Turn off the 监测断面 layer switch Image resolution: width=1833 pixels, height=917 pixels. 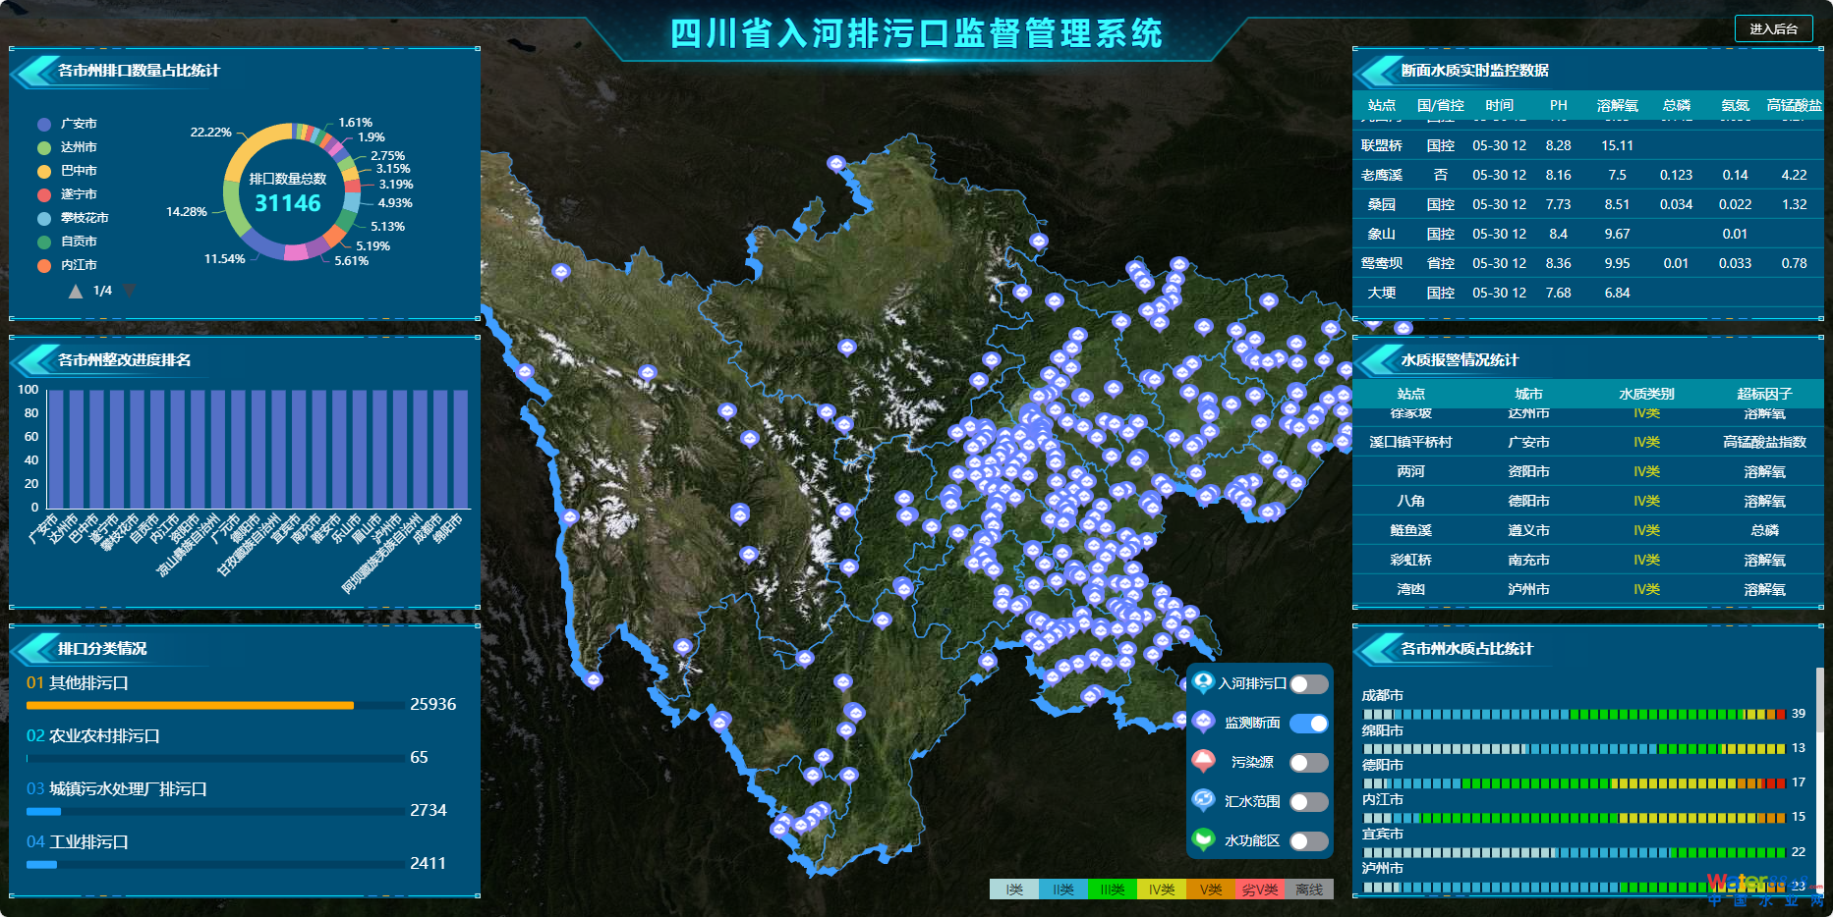[x=1308, y=724]
